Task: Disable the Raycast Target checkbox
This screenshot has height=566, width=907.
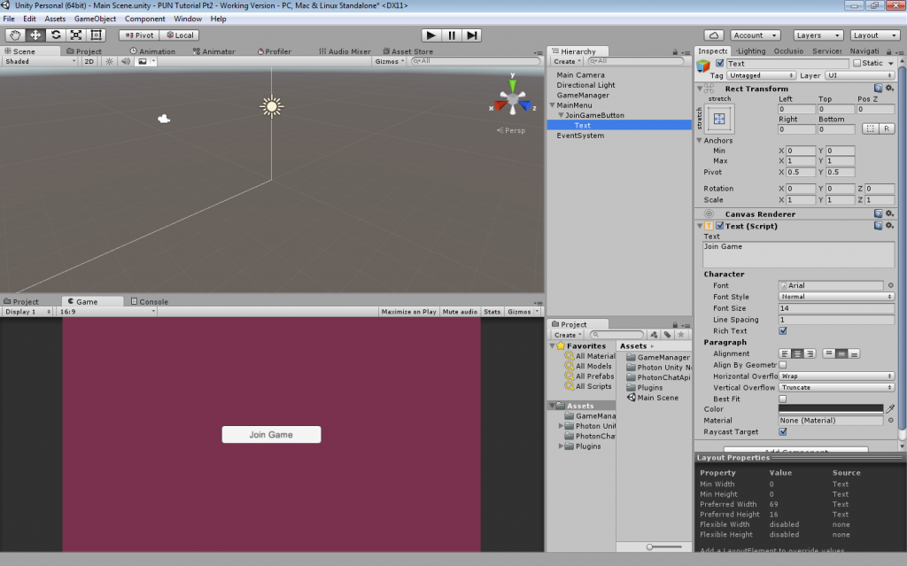Action: (x=785, y=431)
